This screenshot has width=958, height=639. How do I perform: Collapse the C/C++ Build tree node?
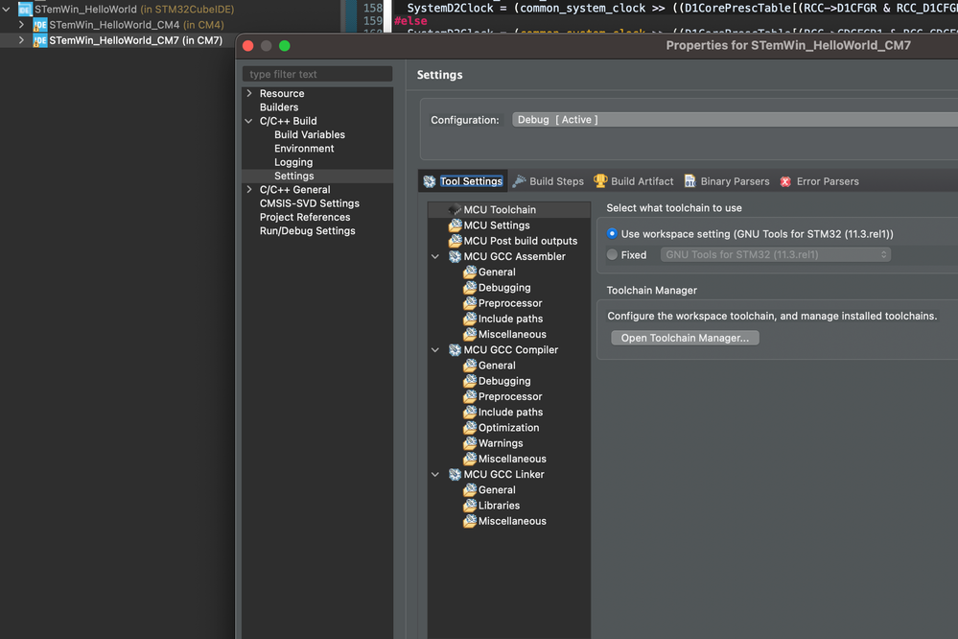click(x=250, y=120)
